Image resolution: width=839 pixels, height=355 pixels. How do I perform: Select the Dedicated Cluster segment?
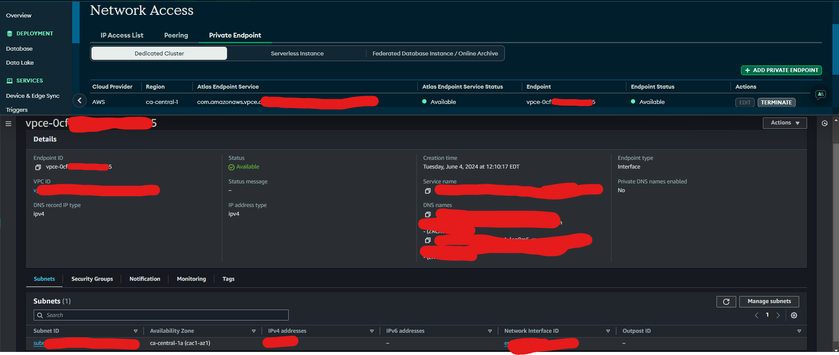point(159,54)
